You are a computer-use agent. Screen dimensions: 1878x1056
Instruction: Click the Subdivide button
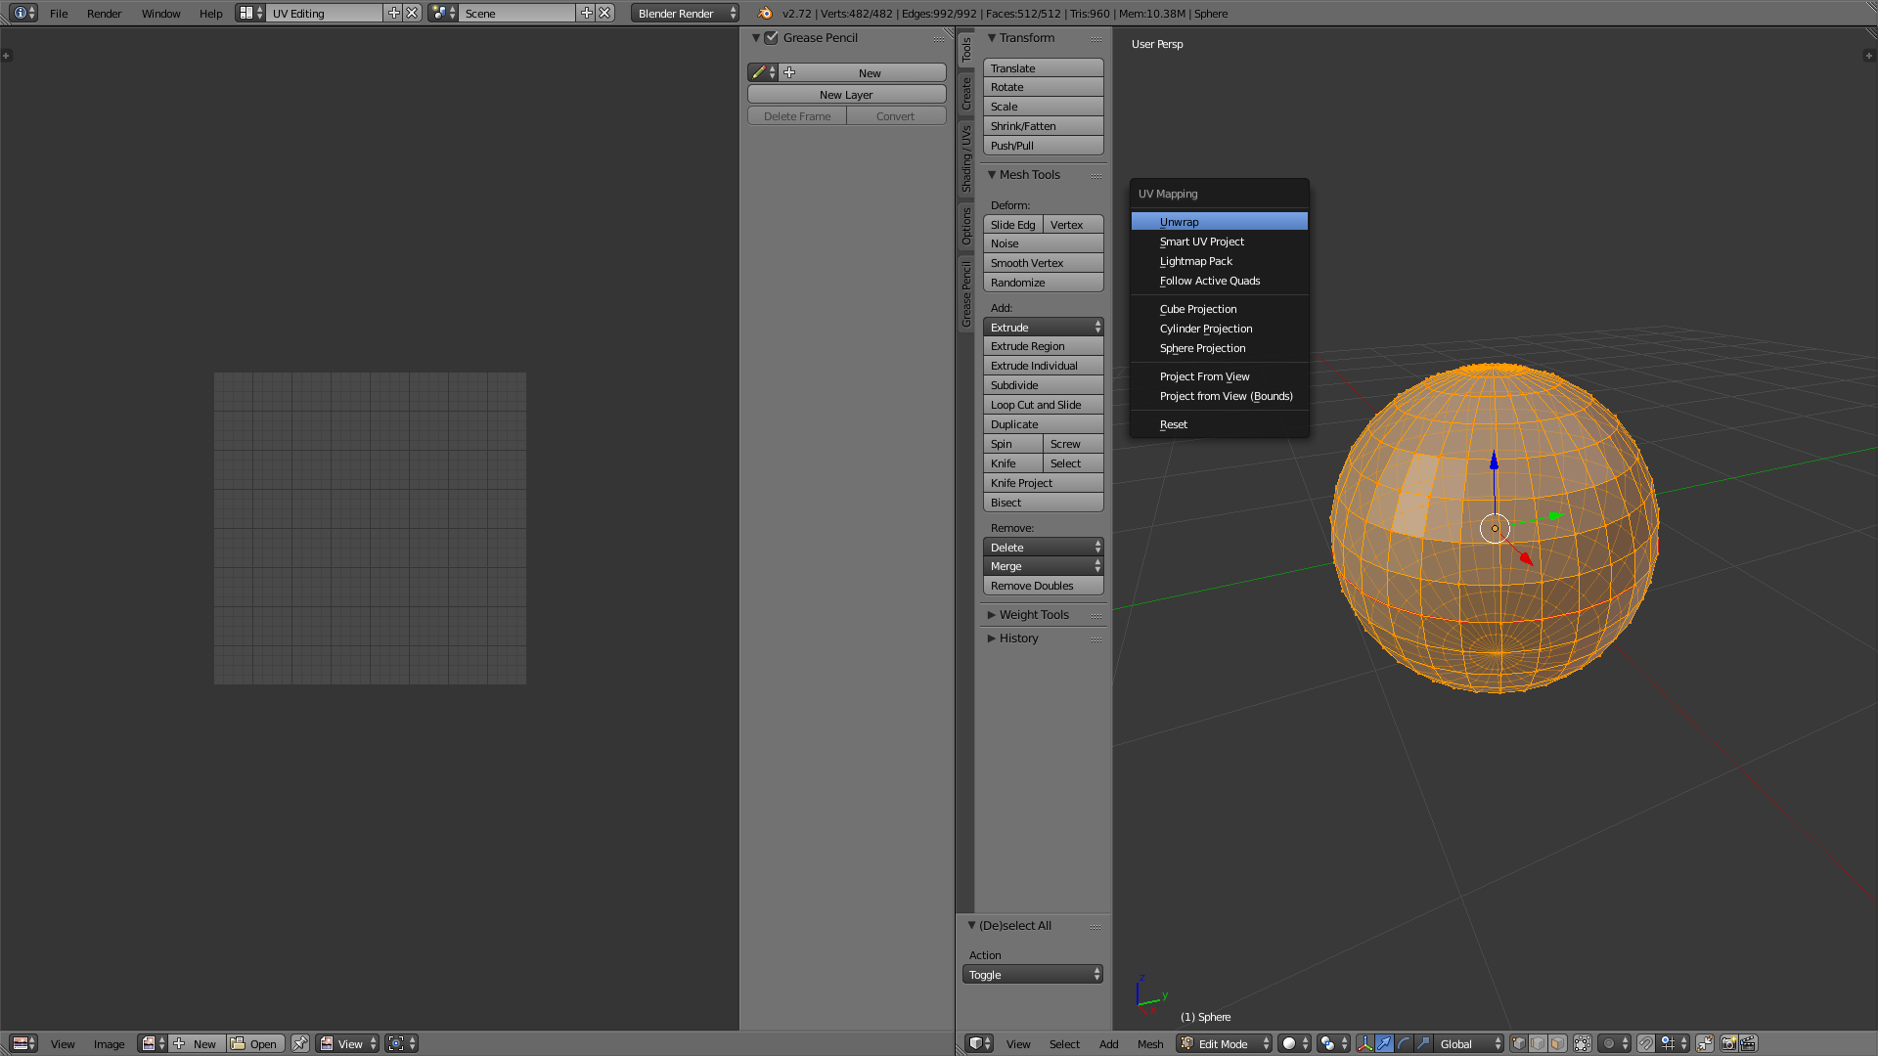1043,385
